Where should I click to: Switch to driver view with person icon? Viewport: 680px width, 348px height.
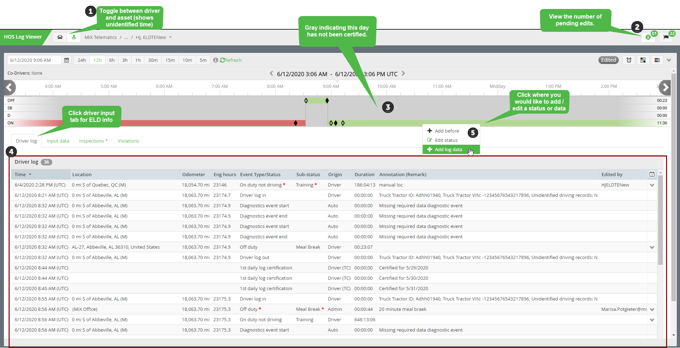pos(74,37)
